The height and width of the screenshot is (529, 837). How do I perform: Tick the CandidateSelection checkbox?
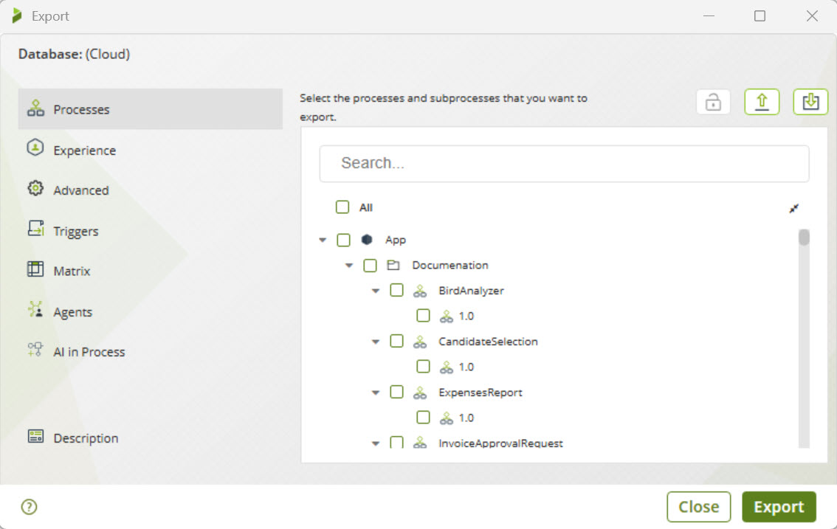pos(396,342)
